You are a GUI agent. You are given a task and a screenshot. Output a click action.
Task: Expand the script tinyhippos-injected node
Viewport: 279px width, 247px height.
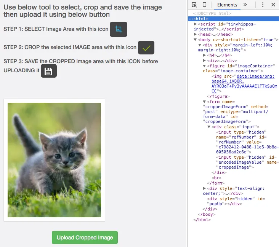click(x=195, y=24)
